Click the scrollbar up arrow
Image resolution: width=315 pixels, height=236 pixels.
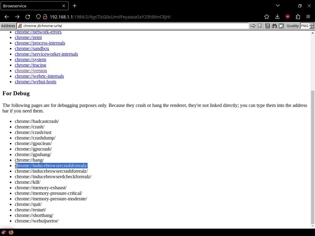pos(313,33)
